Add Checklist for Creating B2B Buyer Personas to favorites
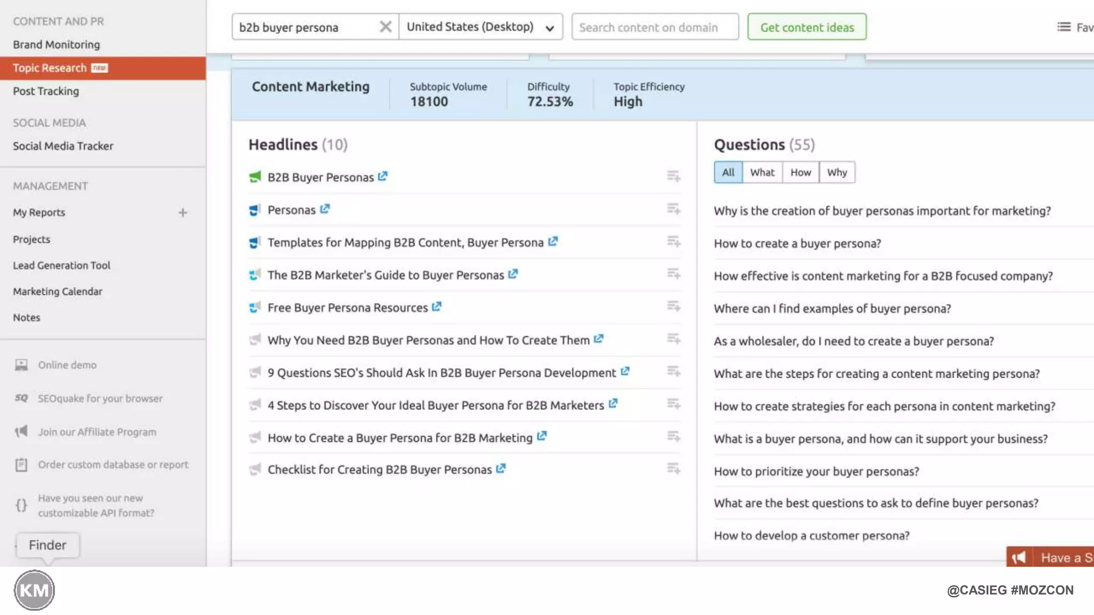The width and height of the screenshot is (1094, 615). coord(673,469)
